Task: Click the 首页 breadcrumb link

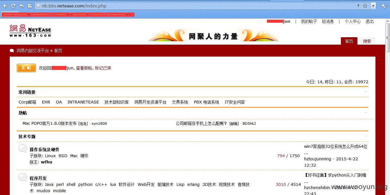Action: click(x=58, y=51)
